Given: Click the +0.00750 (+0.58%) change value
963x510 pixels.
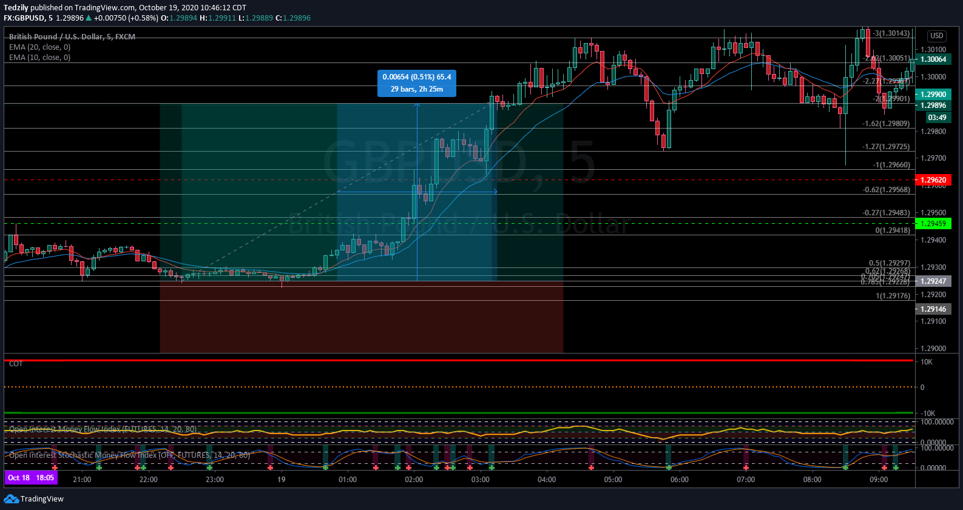Looking at the screenshot, I should click(x=126, y=18).
